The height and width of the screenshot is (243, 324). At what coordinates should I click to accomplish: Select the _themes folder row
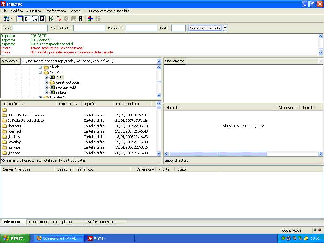click(x=78, y=153)
